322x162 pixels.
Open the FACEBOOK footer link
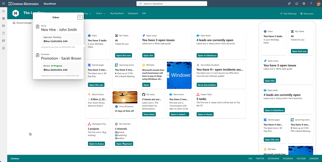(x=288, y=158)
